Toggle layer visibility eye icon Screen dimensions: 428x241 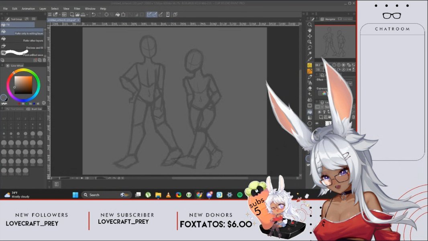pyautogui.click(x=317, y=123)
